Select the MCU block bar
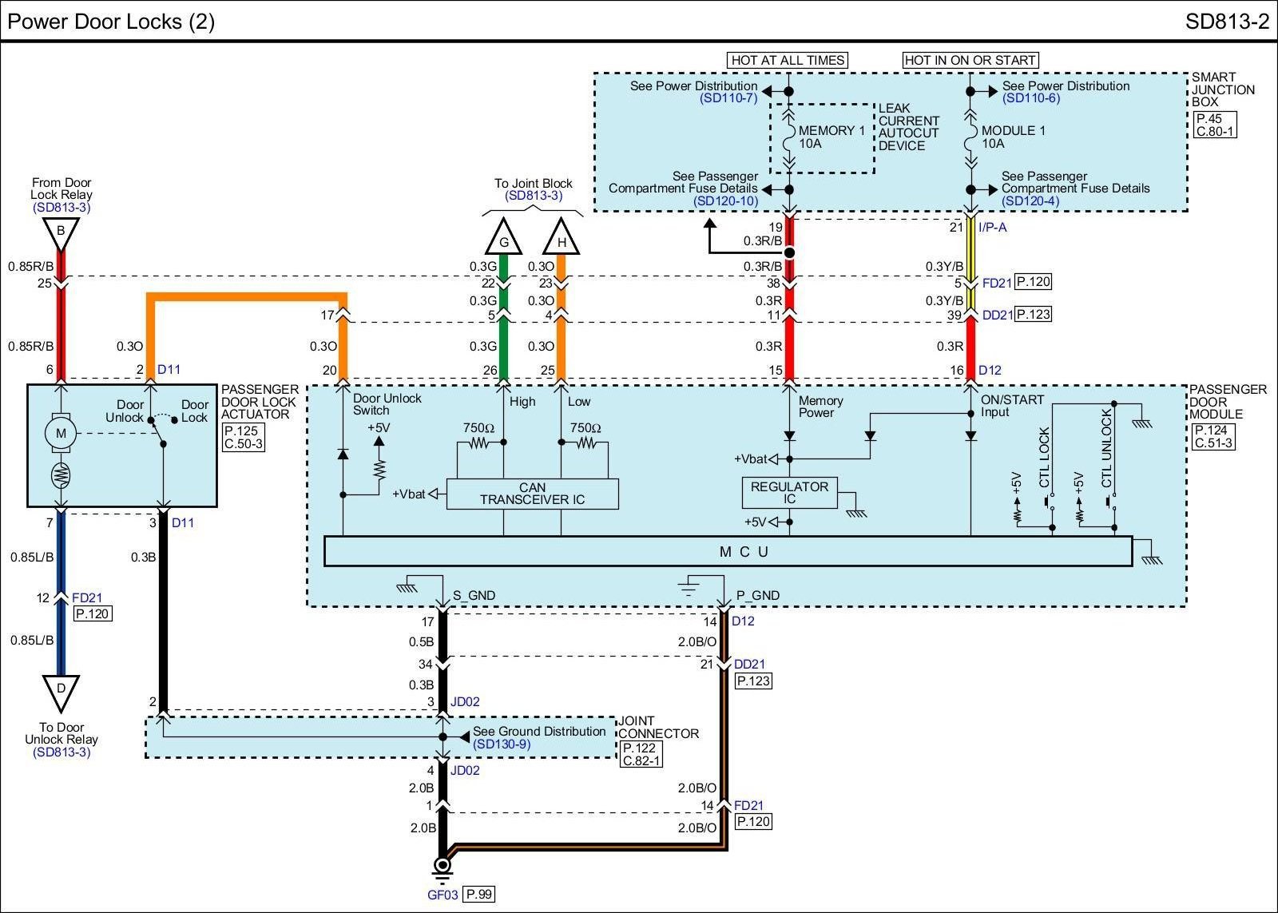The image size is (1278, 913). [728, 552]
